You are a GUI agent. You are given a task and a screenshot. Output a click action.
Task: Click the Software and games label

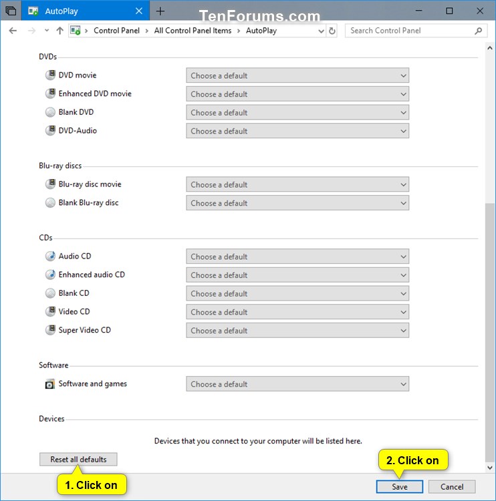(93, 383)
